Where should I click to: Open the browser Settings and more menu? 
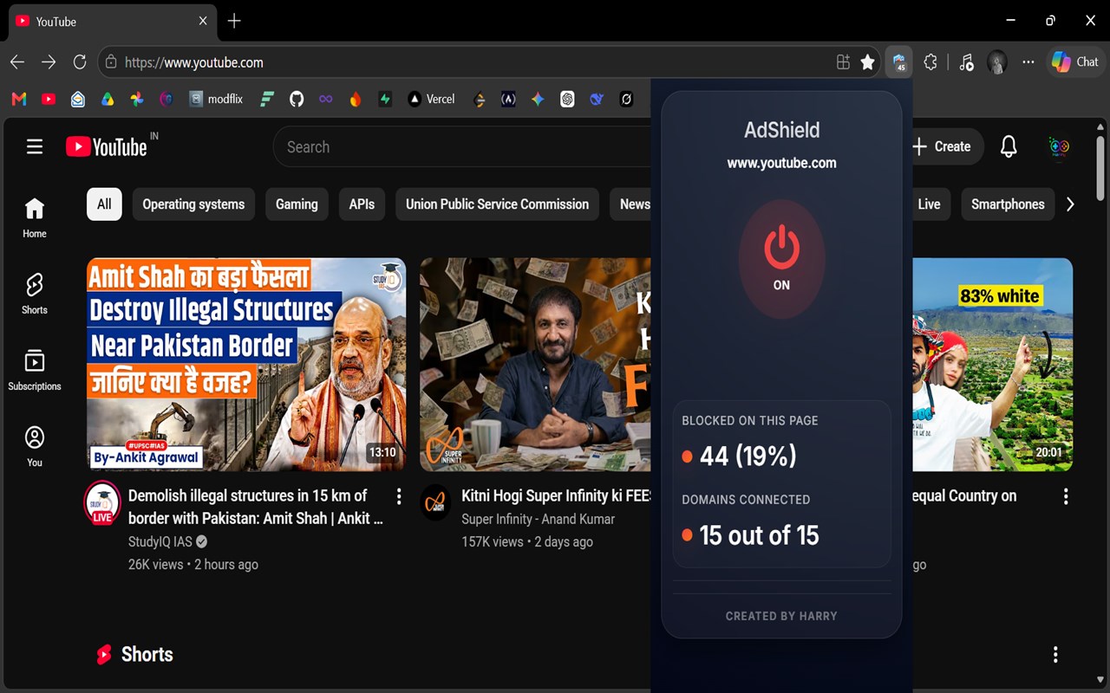(x=1028, y=62)
